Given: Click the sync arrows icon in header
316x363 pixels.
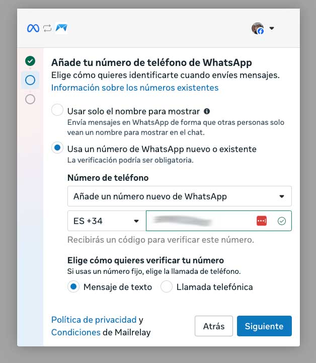Looking at the screenshot, I should pos(47,28).
